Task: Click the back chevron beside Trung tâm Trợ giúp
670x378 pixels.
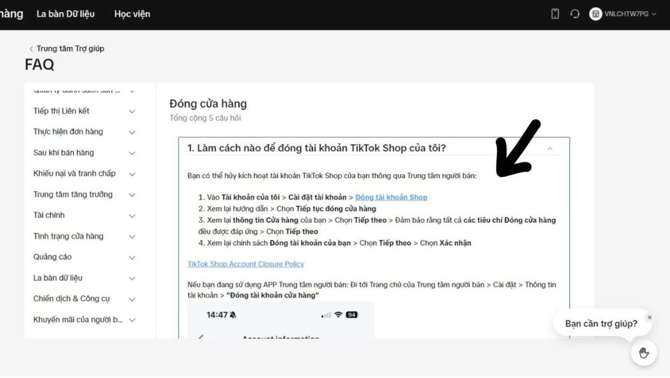Action: (x=31, y=49)
